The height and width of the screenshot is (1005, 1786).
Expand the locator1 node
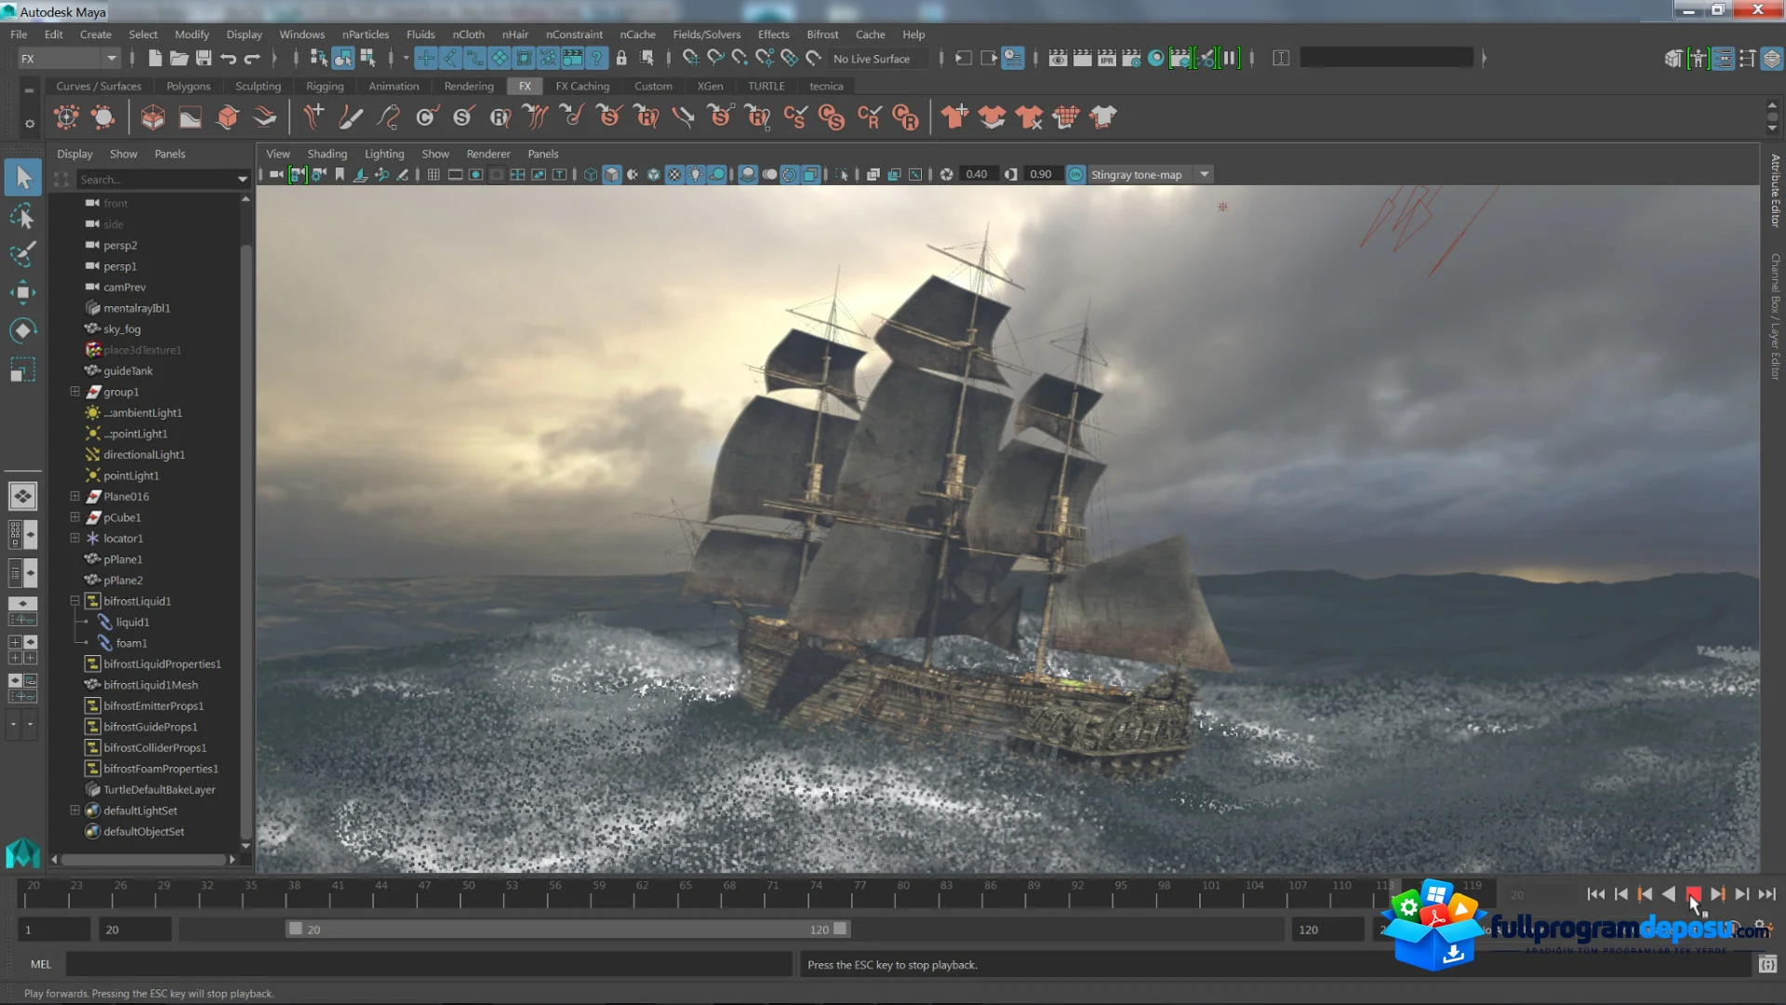74,538
